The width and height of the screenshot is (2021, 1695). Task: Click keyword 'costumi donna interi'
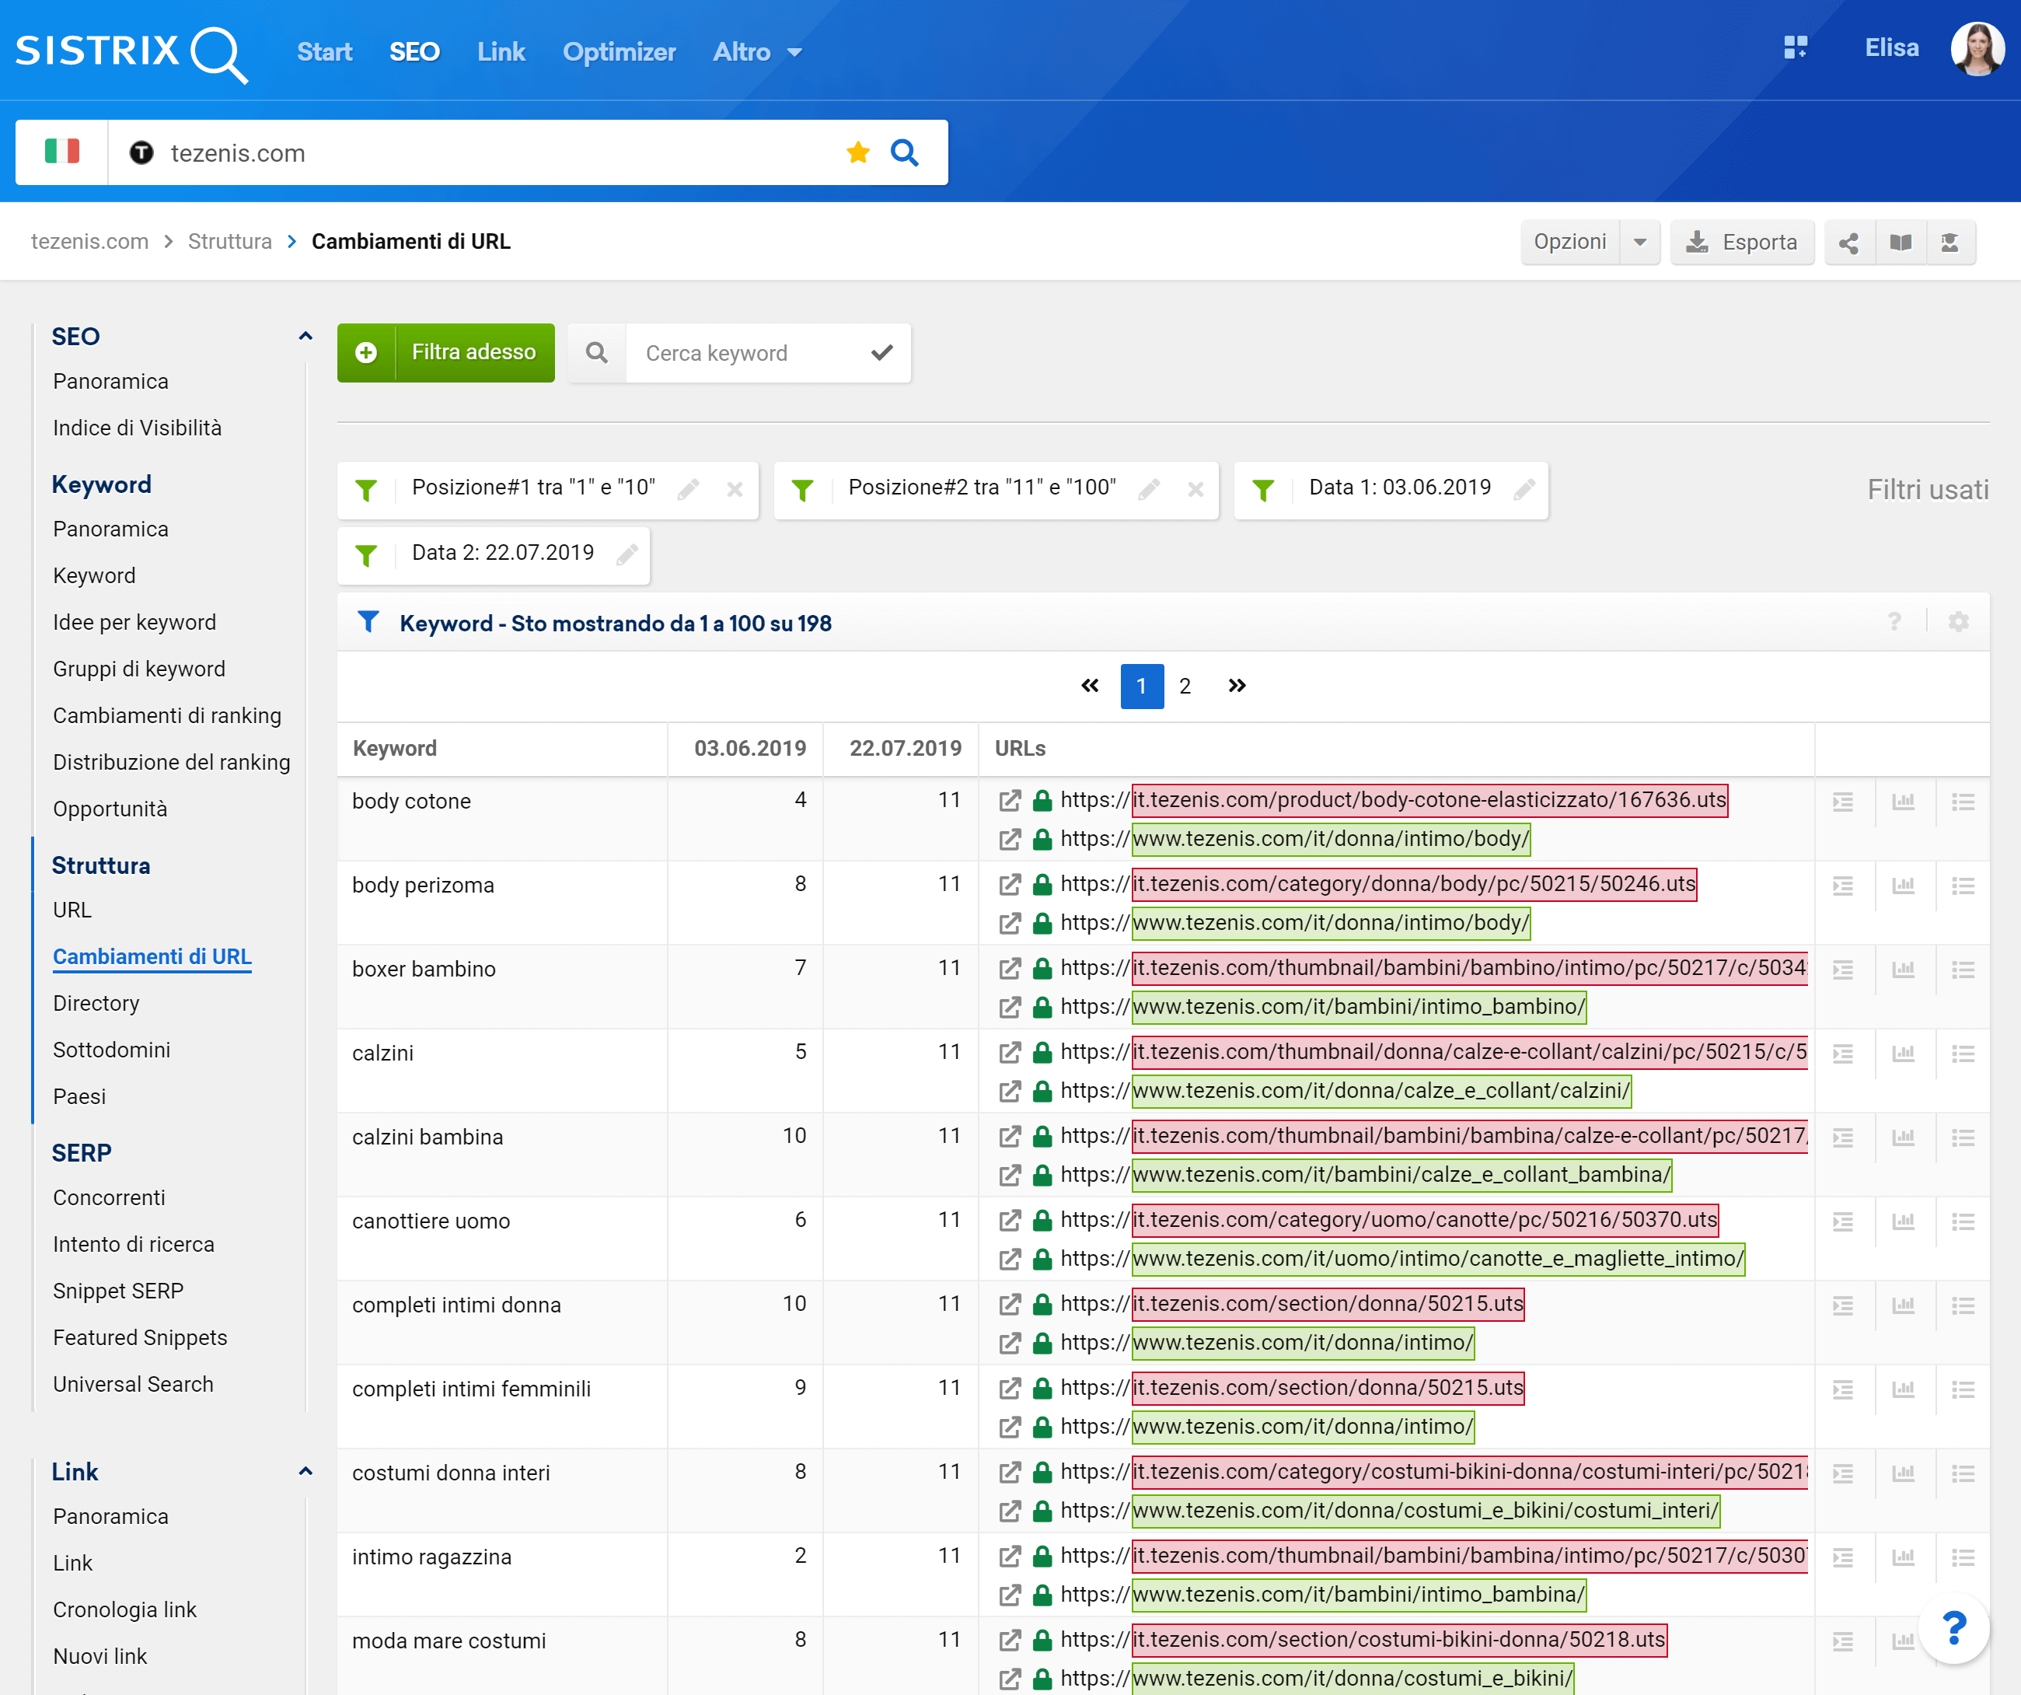pos(452,1473)
